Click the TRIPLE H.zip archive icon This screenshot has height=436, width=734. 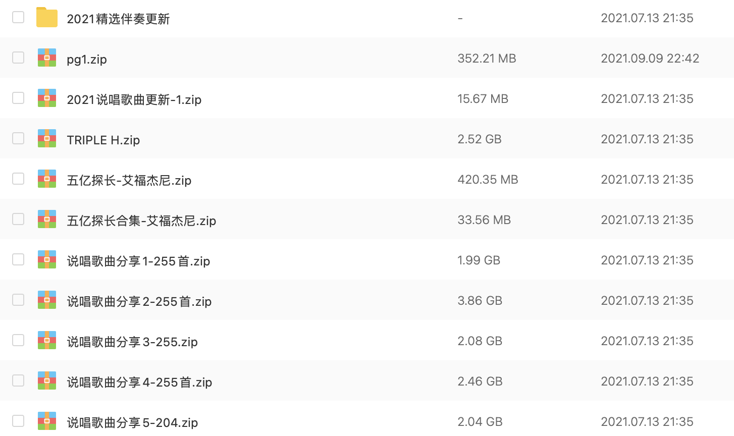pyautogui.click(x=47, y=139)
